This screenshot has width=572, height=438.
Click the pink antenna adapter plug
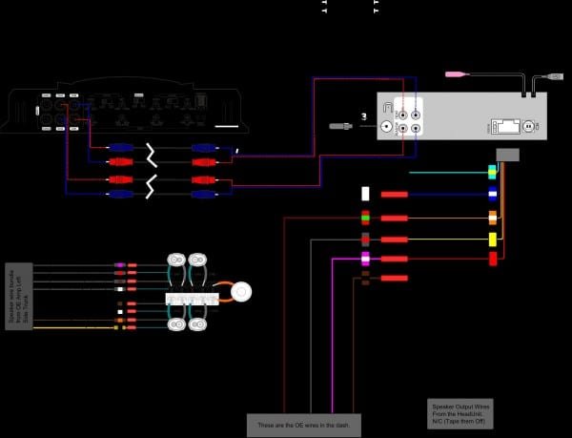click(458, 74)
